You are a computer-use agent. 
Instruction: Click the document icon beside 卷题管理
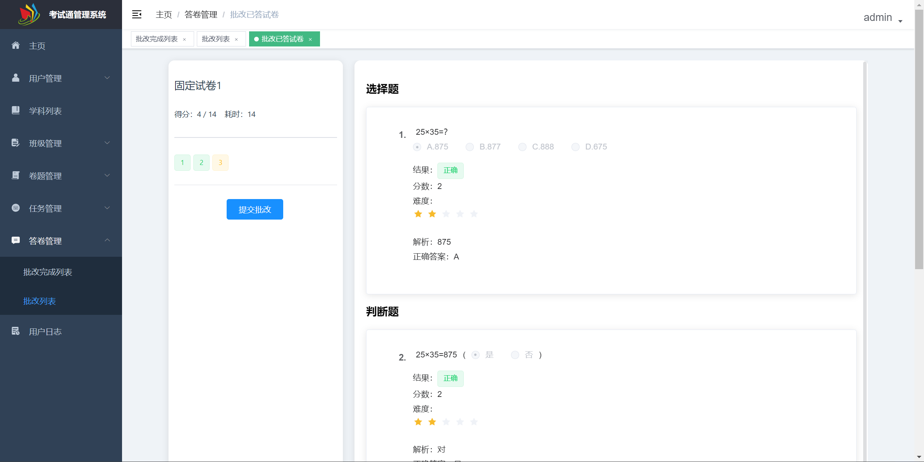15,175
